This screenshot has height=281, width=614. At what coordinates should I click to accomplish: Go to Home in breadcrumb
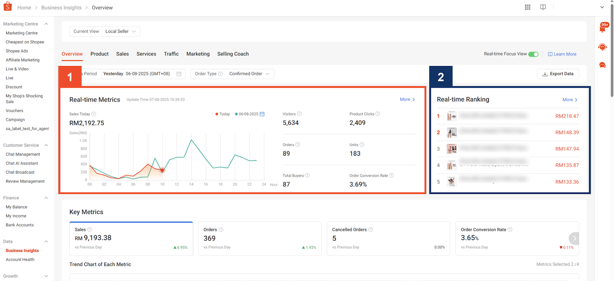(x=24, y=8)
